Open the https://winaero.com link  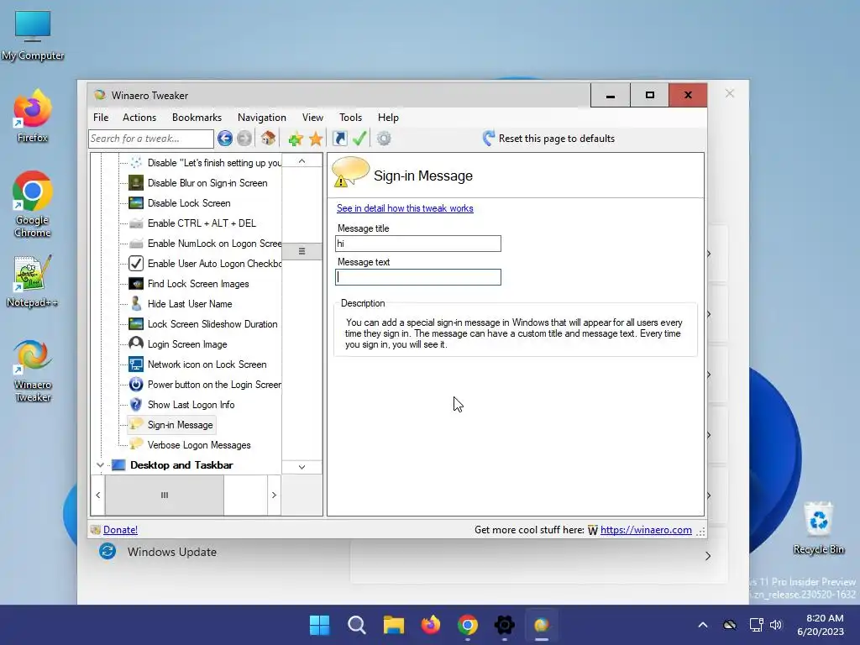[x=646, y=530]
